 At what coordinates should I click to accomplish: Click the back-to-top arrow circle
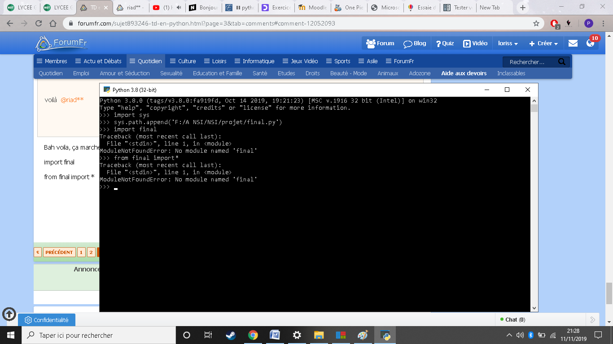(x=9, y=314)
